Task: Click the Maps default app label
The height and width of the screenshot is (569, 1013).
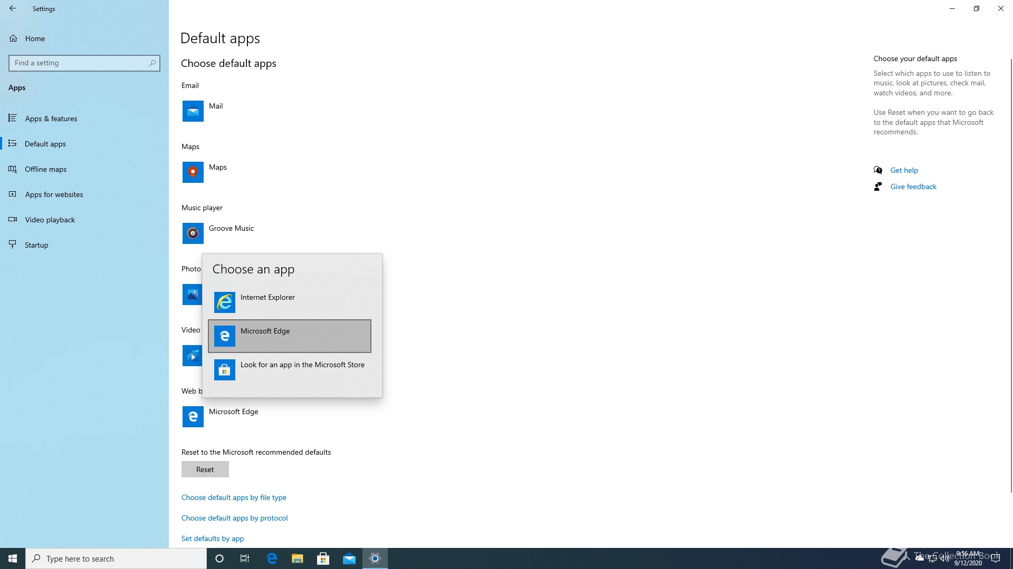Action: point(218,167)
